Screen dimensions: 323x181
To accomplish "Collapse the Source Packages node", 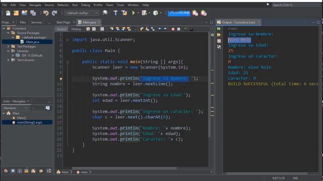I will point(8,33).
